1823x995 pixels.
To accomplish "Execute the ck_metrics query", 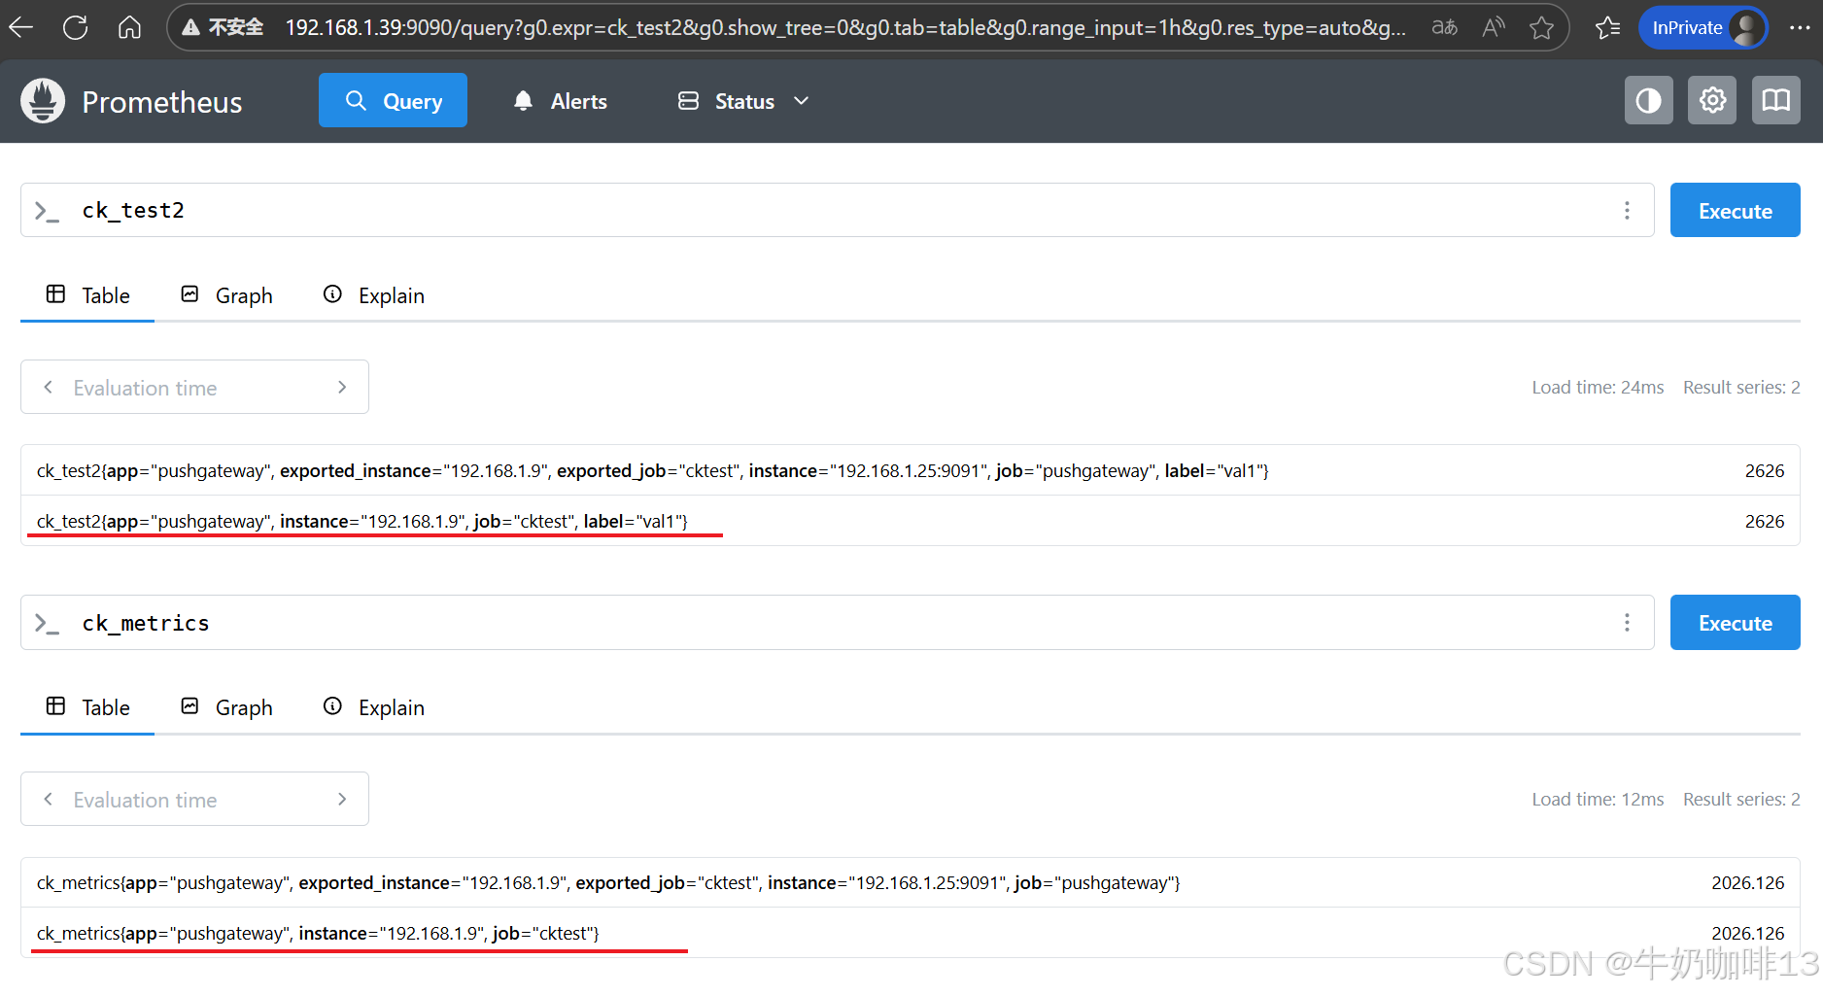I will tap(1735, 622).
